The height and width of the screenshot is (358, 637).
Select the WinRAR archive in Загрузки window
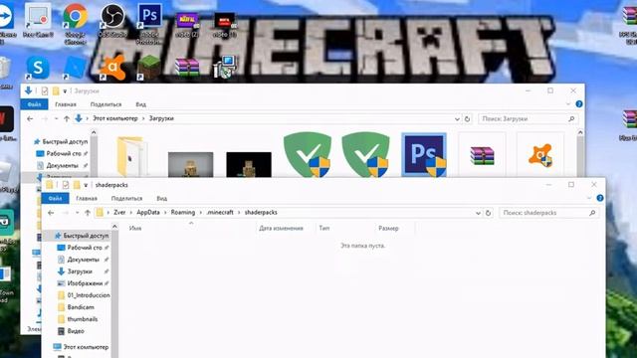482,155
